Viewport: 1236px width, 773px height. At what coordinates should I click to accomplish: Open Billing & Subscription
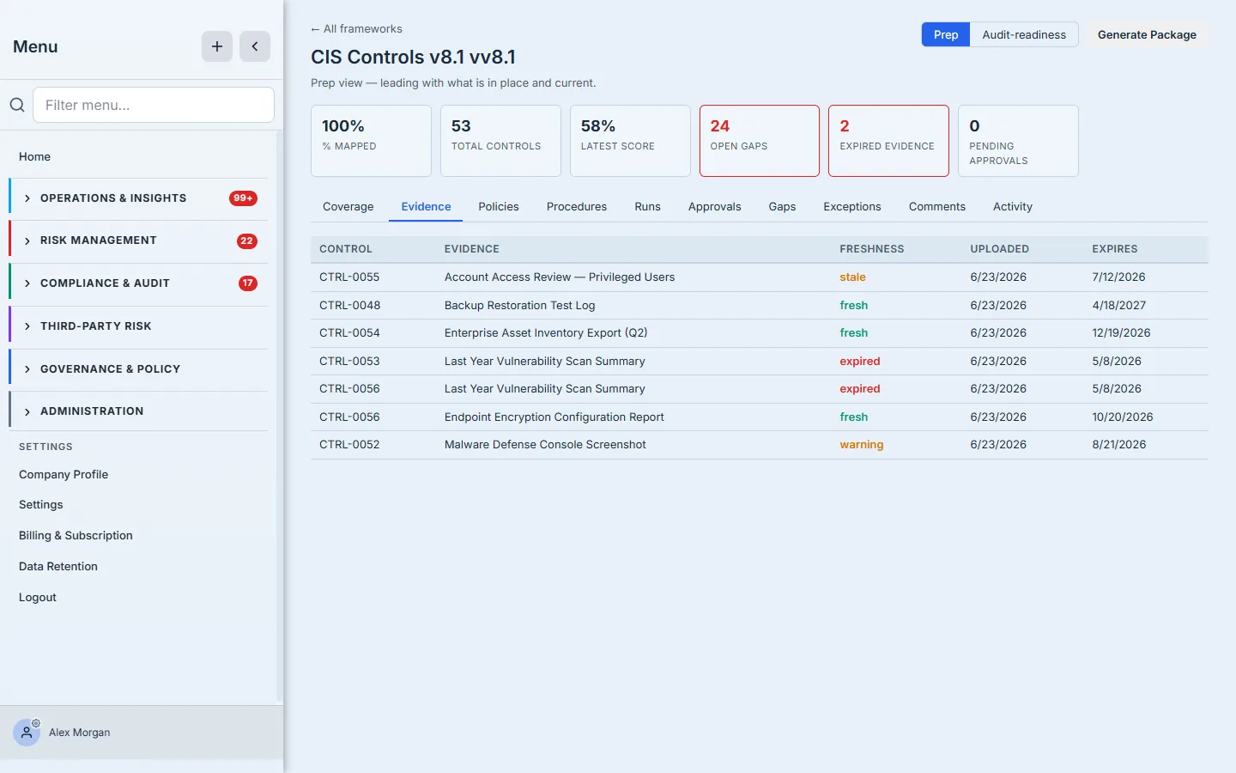coord(76,536)
